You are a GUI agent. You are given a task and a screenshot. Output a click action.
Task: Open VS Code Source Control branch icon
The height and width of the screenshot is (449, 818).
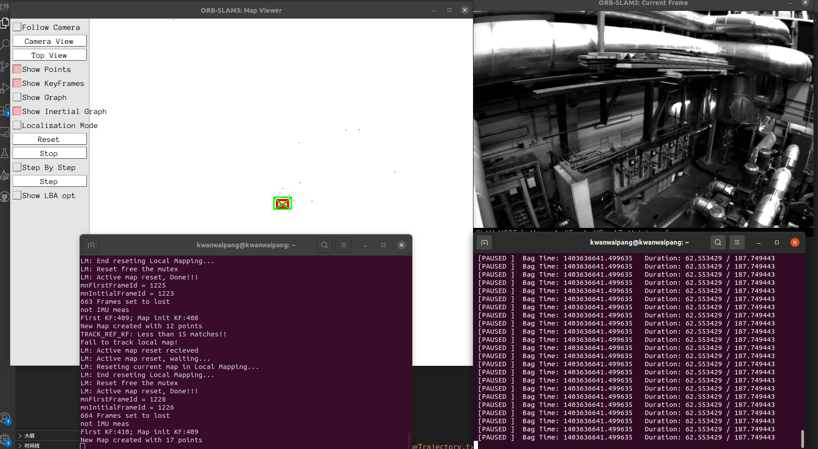click(x=5, y=66)
